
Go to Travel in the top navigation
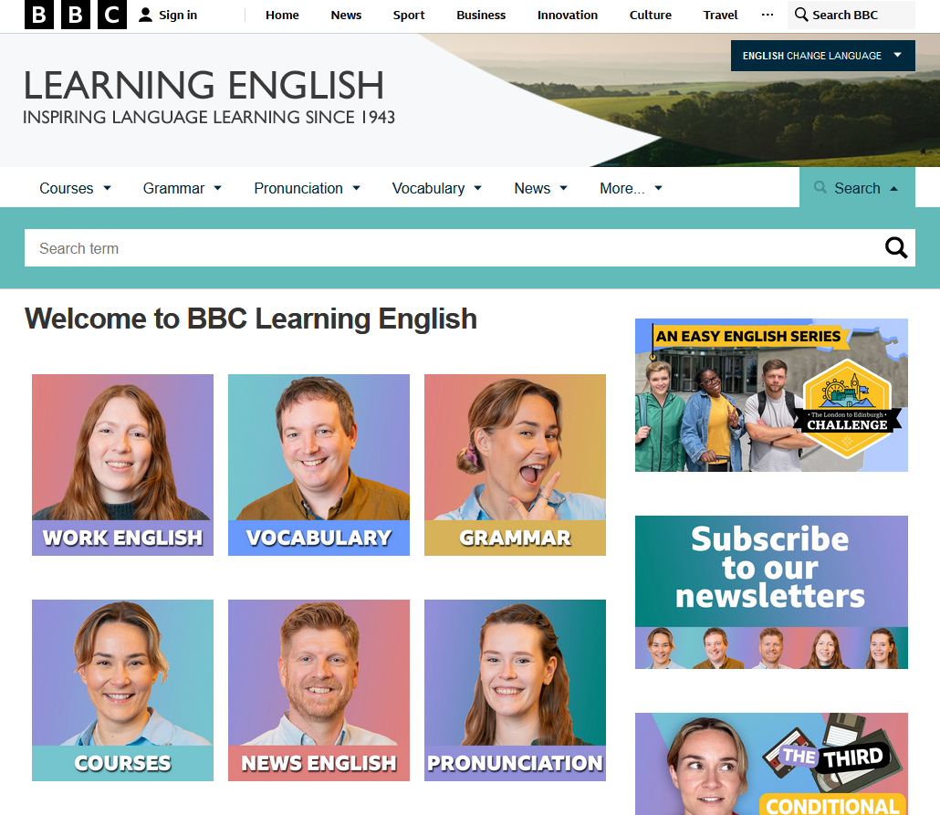[720, 15]
